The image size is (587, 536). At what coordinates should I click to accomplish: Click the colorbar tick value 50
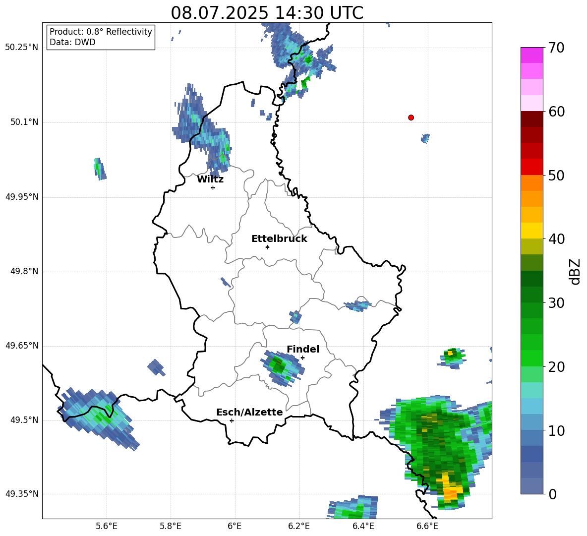556,176
